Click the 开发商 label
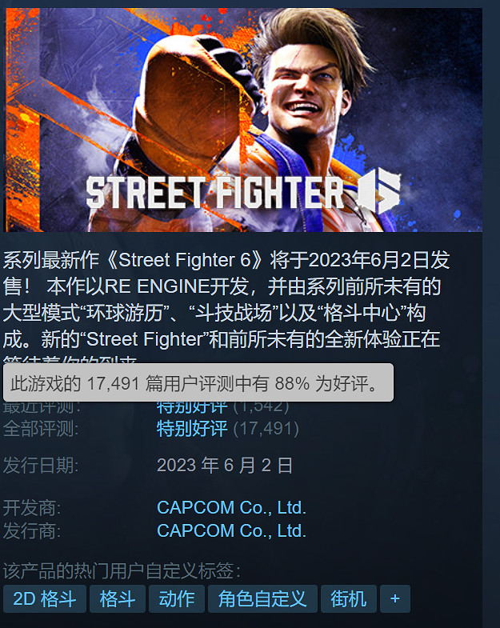 tap(32, 508)
